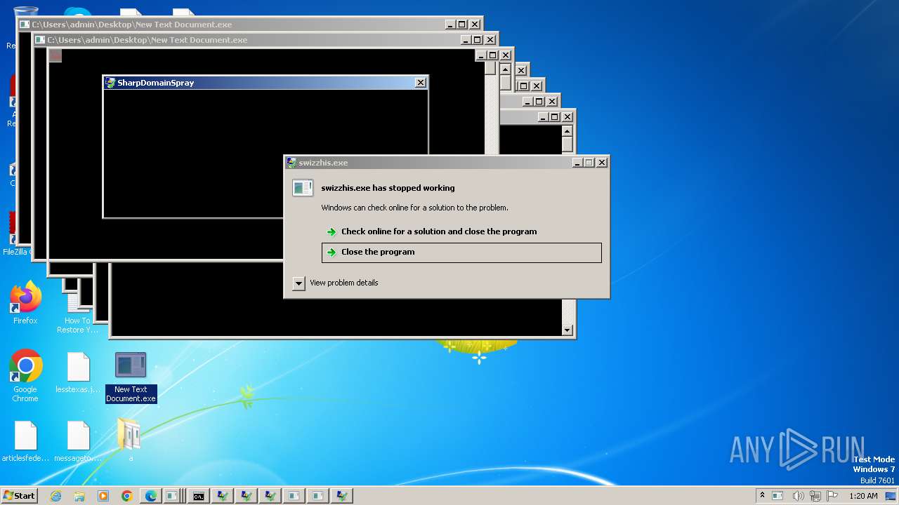The height and width of the screenshot is (505, 899).
Task: Select New Text Document.exe on the desktop
Action: point(131,377)
